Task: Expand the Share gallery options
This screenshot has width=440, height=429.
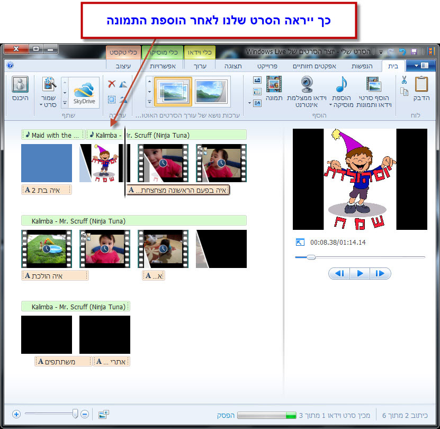Action: [x=65, y=103]
